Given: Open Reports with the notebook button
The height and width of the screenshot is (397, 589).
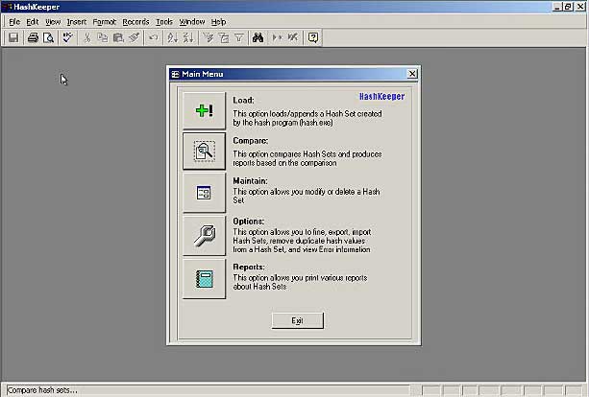Looking at the screenshot, I should click(205, 278).
